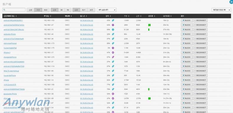Open the AP: 全部 (47) dropdown
The height and width of the screenshot is (113, 233).
tap(106, 10)
